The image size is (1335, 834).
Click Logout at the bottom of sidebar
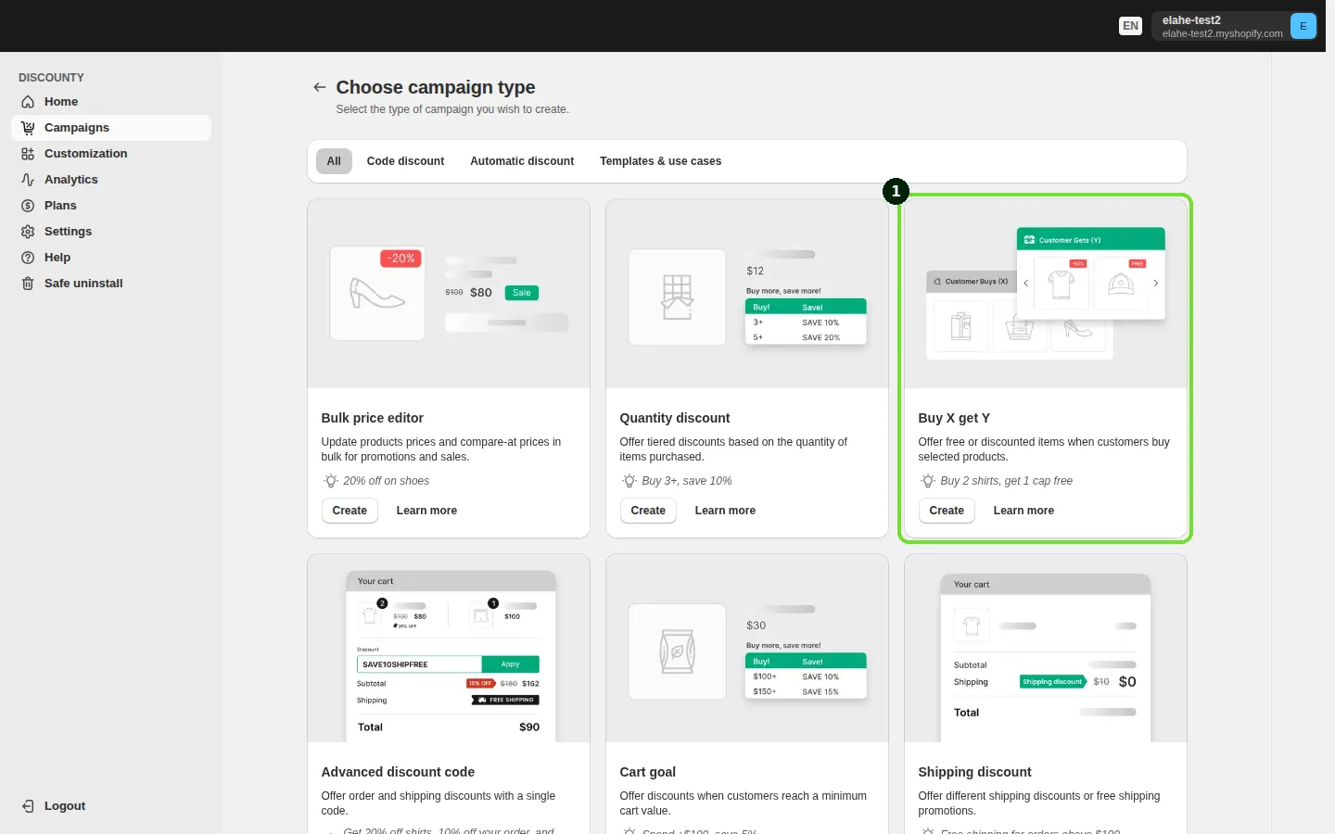point(111,806)
